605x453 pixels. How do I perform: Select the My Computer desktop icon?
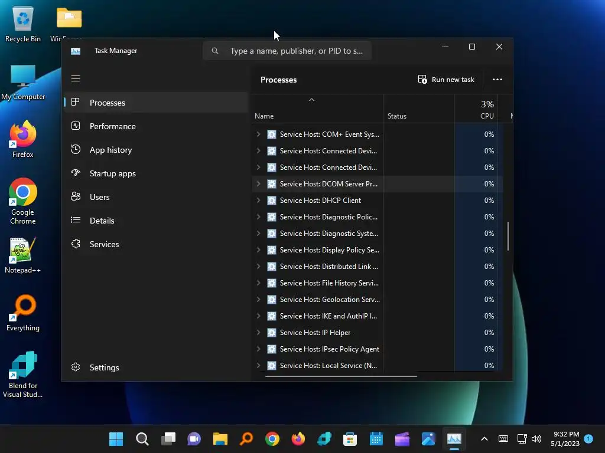pos(23,82)
